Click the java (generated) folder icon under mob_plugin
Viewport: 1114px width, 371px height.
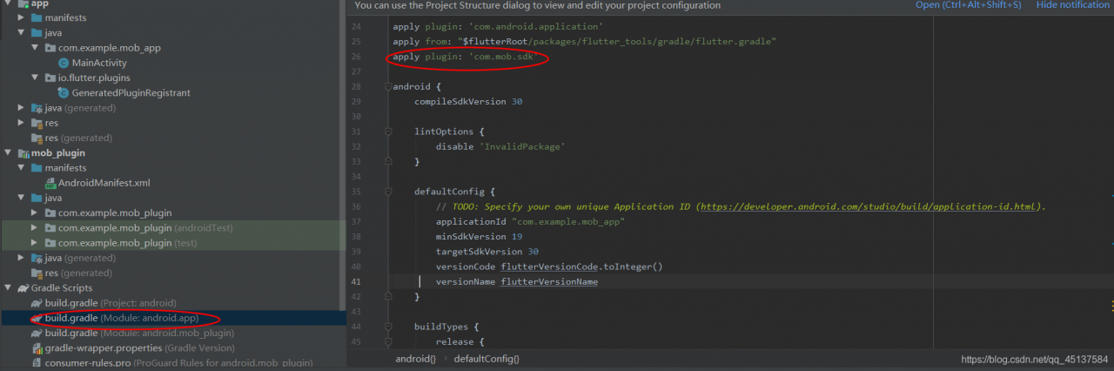click(36, 258)
